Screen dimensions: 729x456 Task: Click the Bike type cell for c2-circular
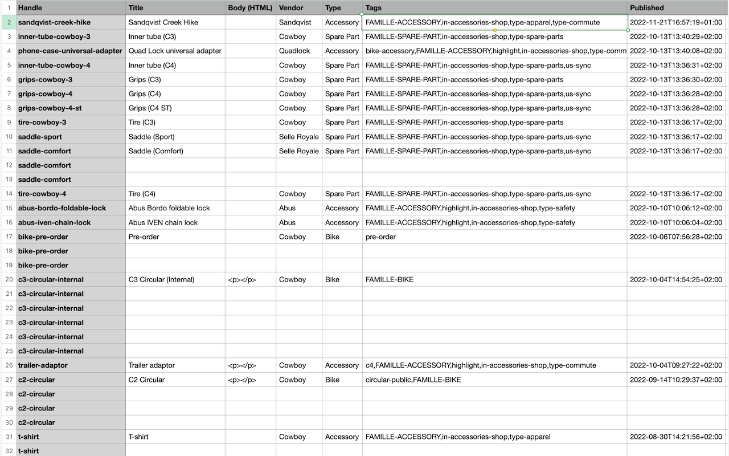(x=342, y=379)
